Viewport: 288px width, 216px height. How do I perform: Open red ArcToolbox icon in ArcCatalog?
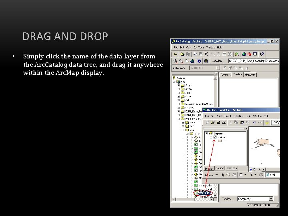click(x=249, y=54)
